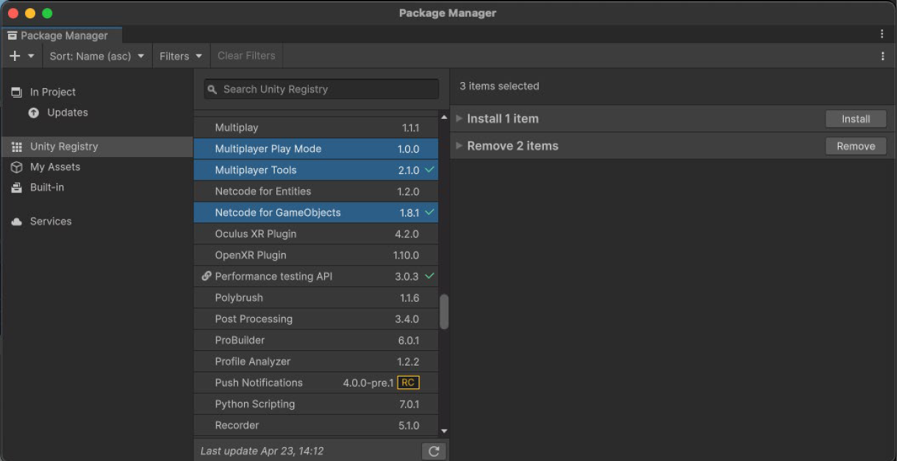
Task: Click the Clear Filters button
Action: [x=246, y=56]
